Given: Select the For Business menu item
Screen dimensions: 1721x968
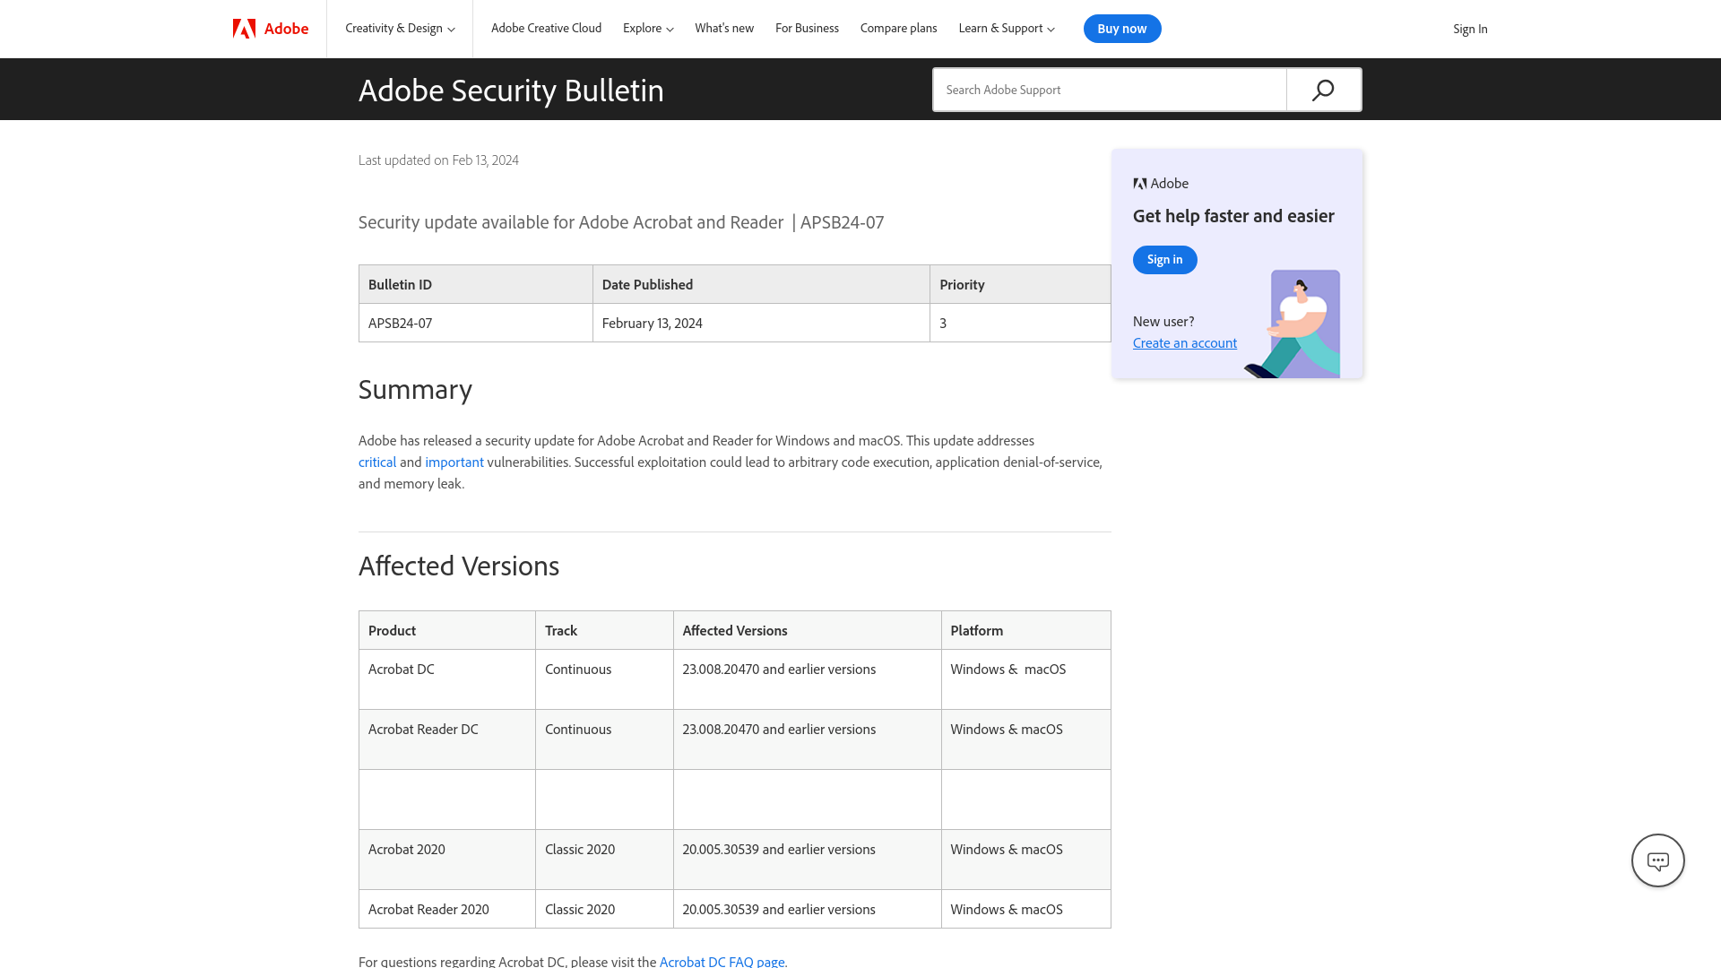Looking at the screenshot, I should [x=808, y=27].
